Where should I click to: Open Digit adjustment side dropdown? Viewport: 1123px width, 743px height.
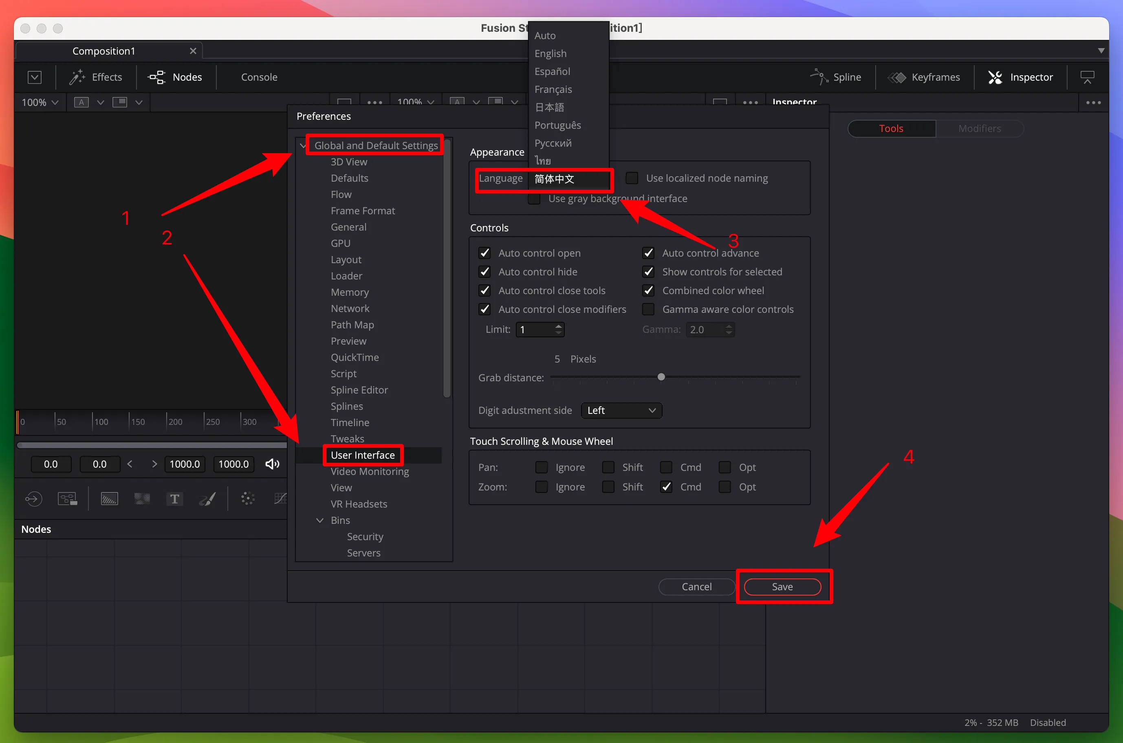coord(621,410)
